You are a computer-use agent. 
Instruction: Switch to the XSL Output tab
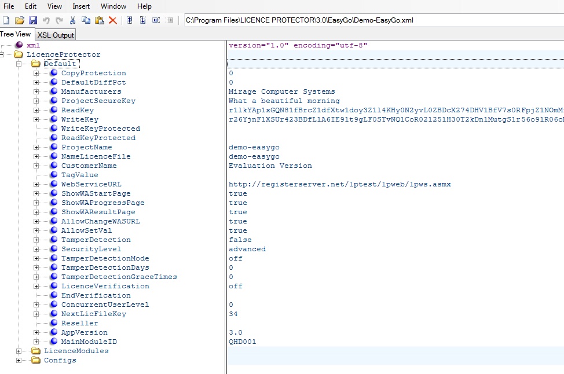pos(56,35)
